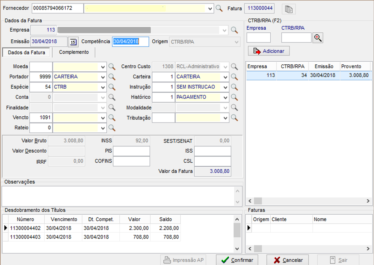Click the copy documents icon beside Fatura
This screenshot has height=265, width=374.
click(288, 9)
